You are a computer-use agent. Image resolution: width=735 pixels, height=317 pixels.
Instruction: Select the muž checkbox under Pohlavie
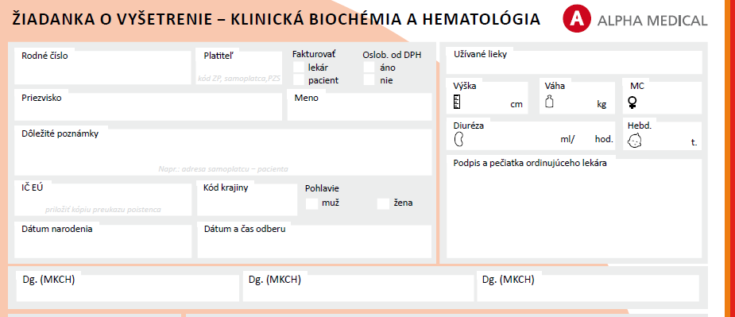click(311, 203)
